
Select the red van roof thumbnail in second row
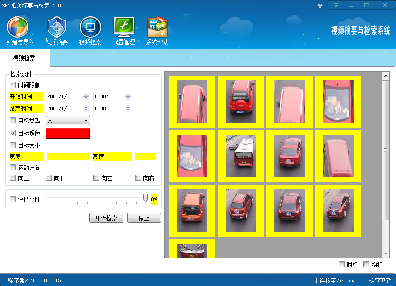click(x=338, y=156)
